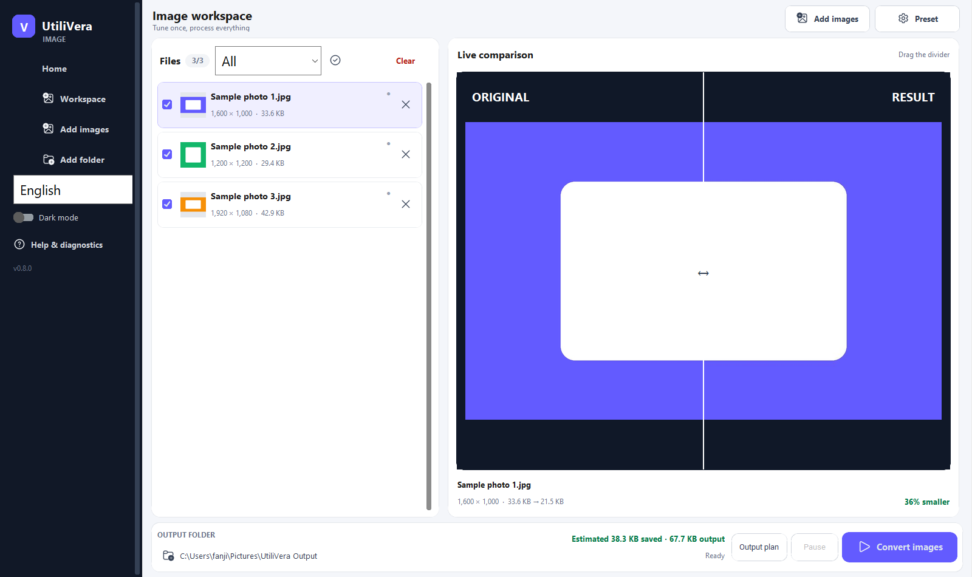Choose Add folder in the sidebar
Image resolution: width=972 pixels, height=577 pixels.
(73, 160)
